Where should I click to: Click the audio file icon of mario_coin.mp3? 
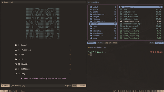coord(121,26)
